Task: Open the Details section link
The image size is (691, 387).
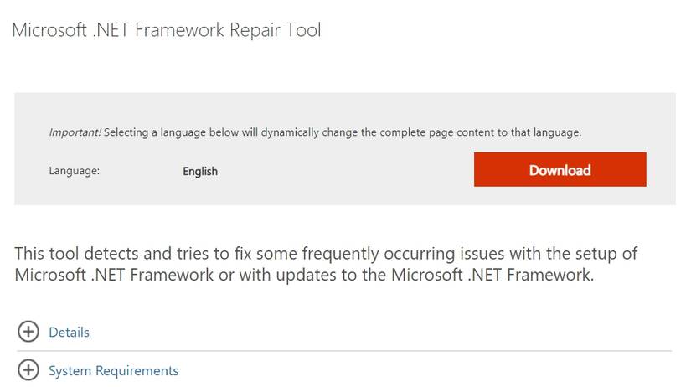Action: pos(69,333)
